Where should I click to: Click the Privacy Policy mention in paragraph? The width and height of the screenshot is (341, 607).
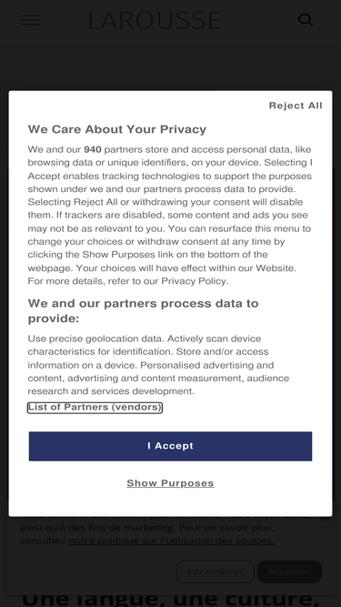pyautogui.click(x=194, y=281)
